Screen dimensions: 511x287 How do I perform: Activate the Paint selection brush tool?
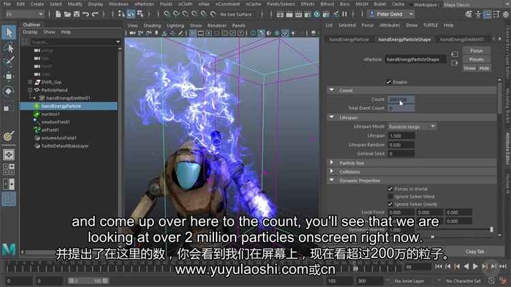pos(9,62)
